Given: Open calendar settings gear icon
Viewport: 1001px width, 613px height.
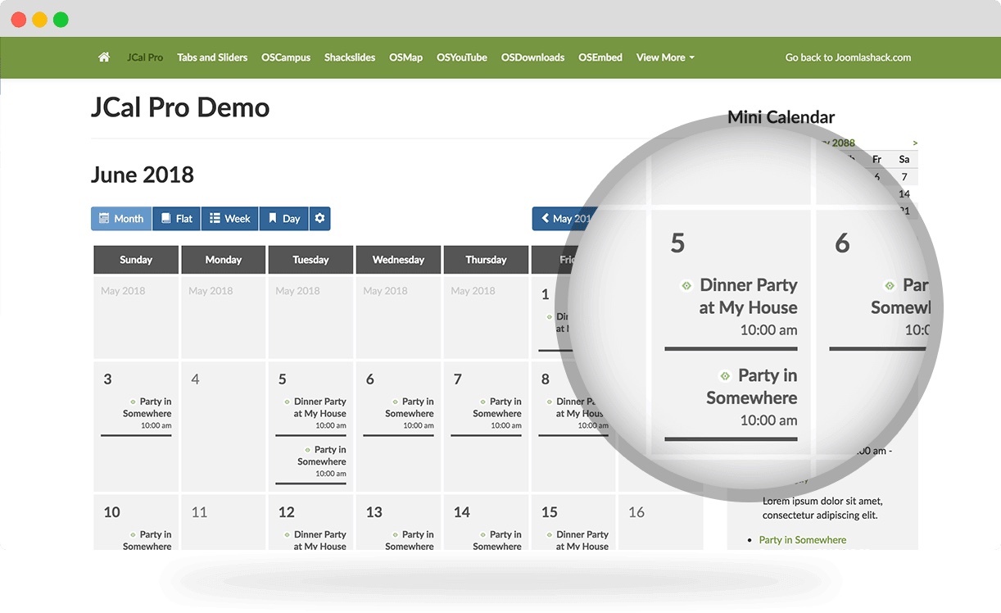Looking at the screenshot, I should pos(319,219).
